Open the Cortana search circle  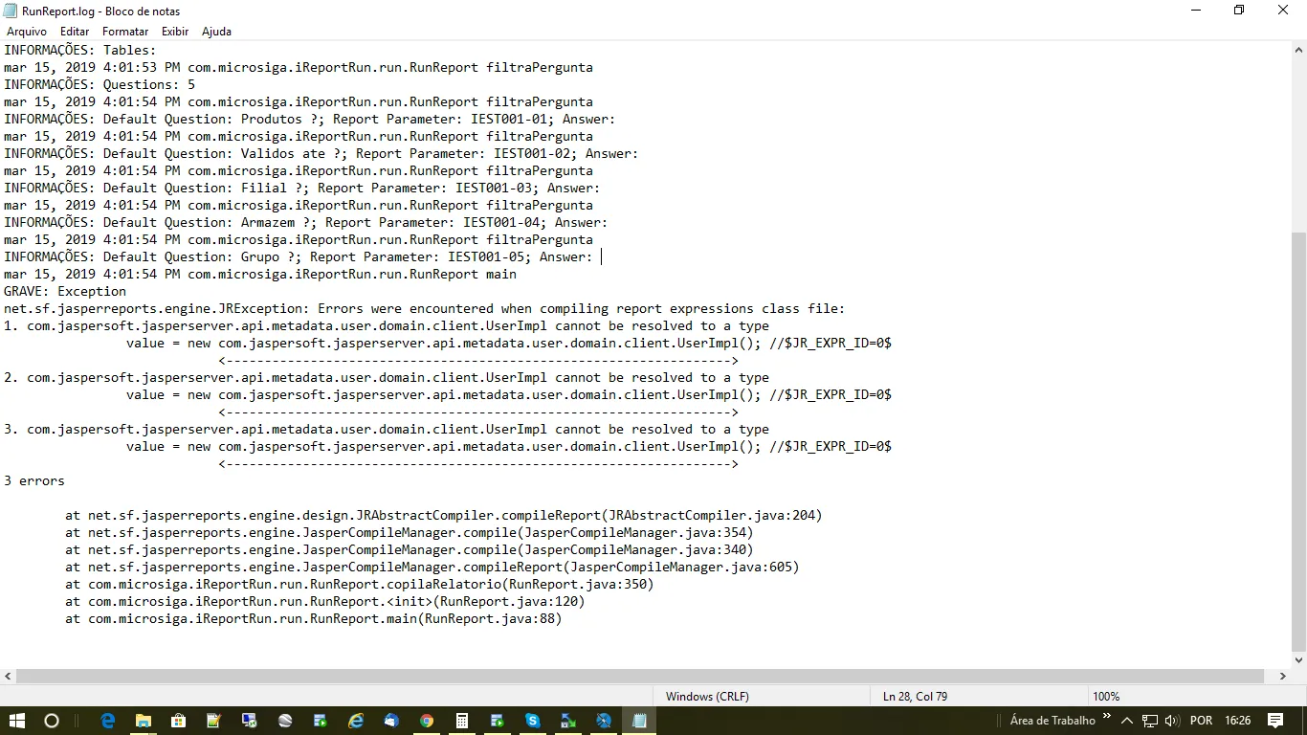click(53, 721)
